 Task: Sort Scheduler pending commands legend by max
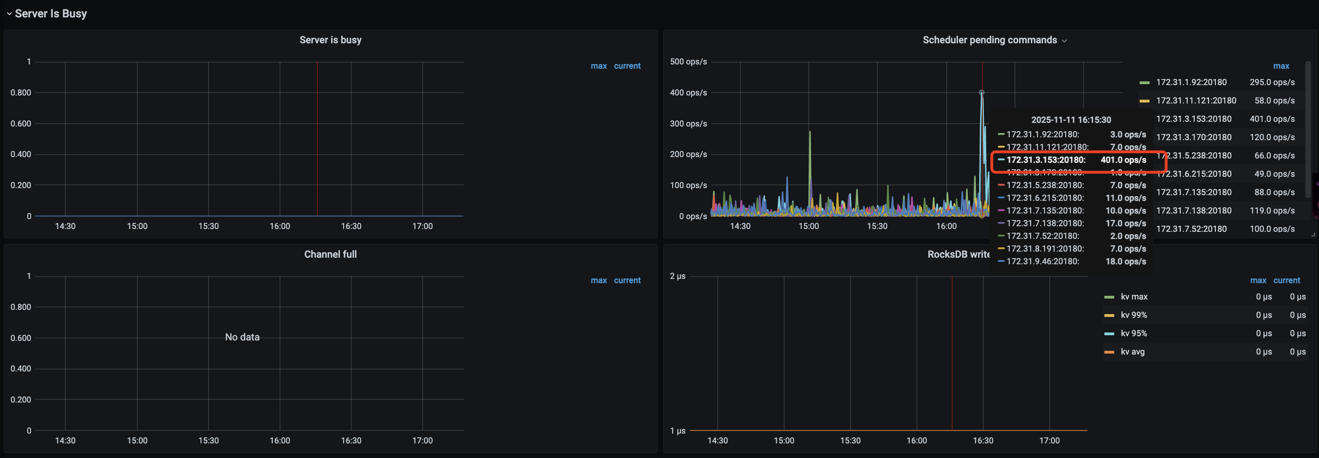[1280, 66]
